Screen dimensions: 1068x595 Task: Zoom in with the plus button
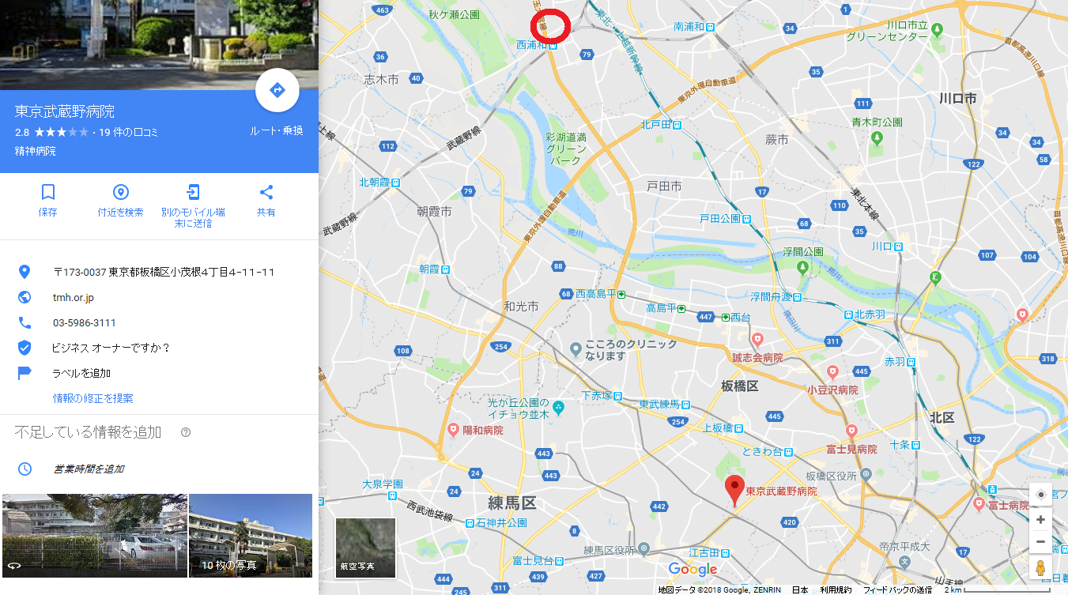tap(1040, 520)
